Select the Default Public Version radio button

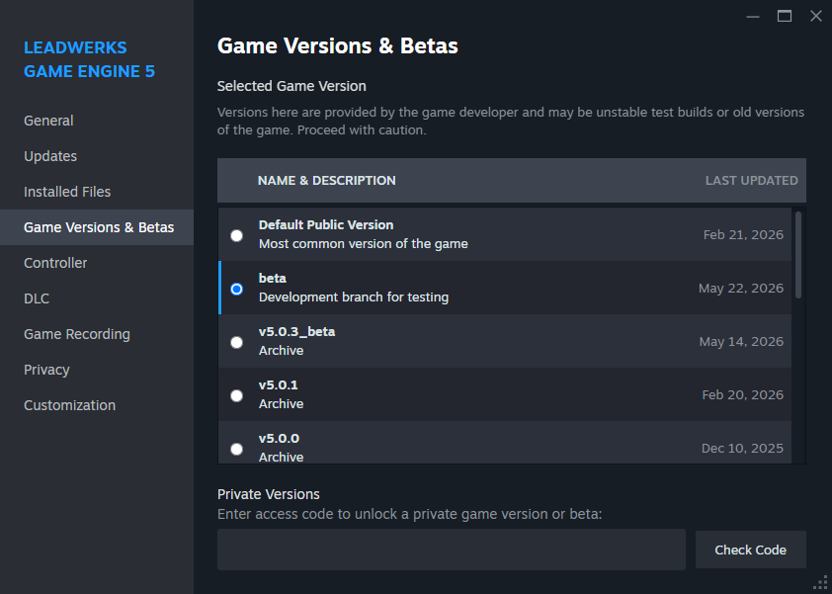click(x=236, y=235)
